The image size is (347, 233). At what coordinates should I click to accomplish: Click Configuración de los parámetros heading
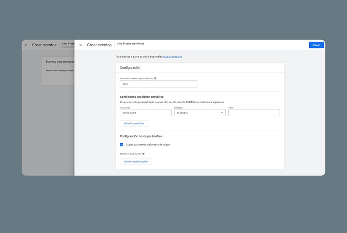[141, 136]
